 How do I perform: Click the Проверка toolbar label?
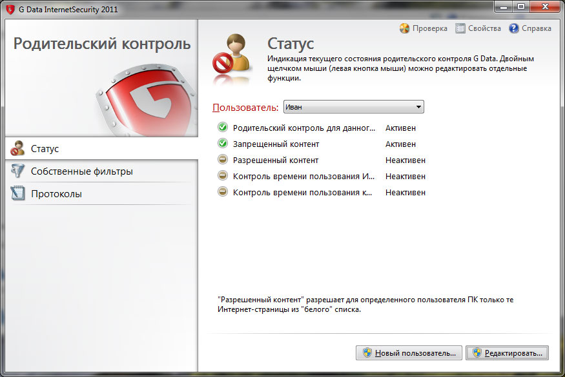tap(430, 28)
